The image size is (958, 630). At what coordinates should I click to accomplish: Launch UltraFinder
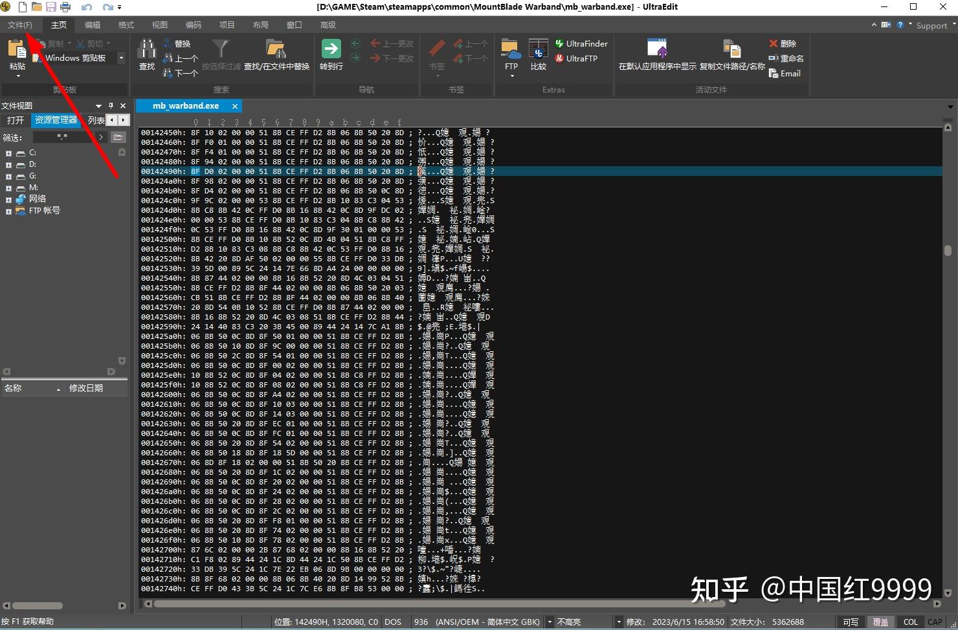click(581, 43)
